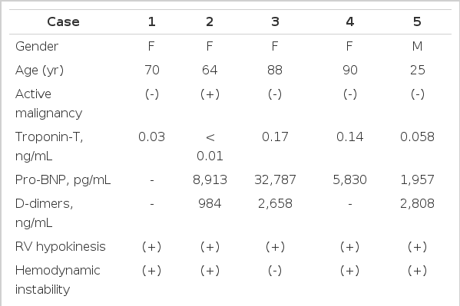
Task: Click the (+) malignancy for case 2
Action: (x=210, y=94)
